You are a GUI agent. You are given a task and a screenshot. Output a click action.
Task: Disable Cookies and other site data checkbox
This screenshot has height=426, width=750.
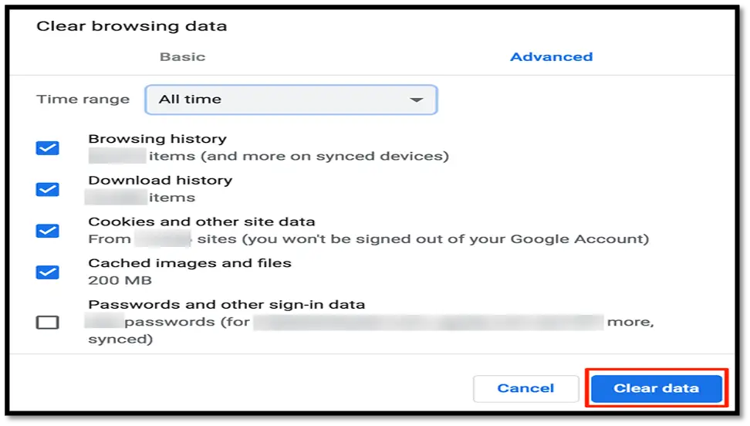point(48,230)
